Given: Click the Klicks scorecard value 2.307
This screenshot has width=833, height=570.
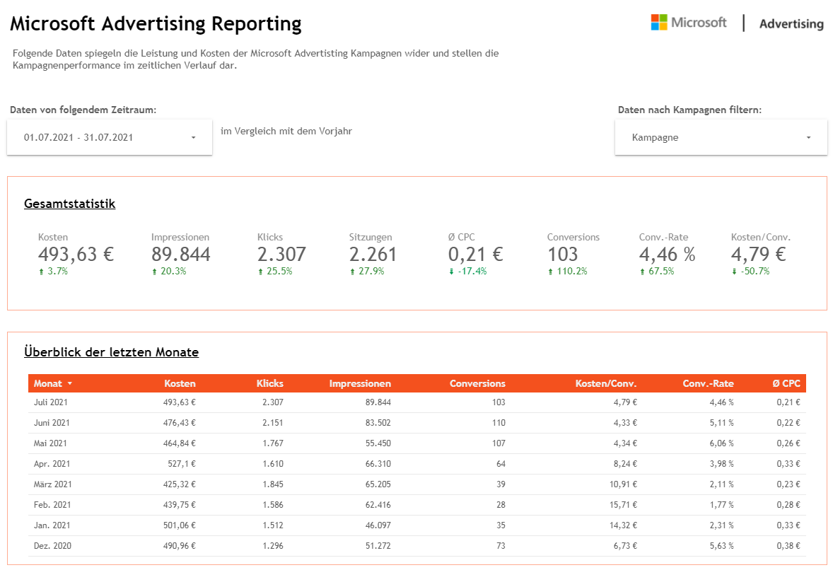Looking at the screenshot, I should tap(281, 255).
